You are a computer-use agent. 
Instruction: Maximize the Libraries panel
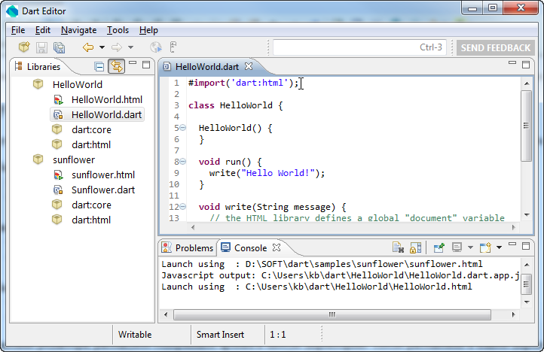click(x=146, y=65)
